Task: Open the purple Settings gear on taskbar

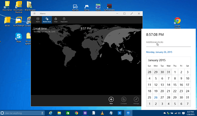Action: [85, 113]
